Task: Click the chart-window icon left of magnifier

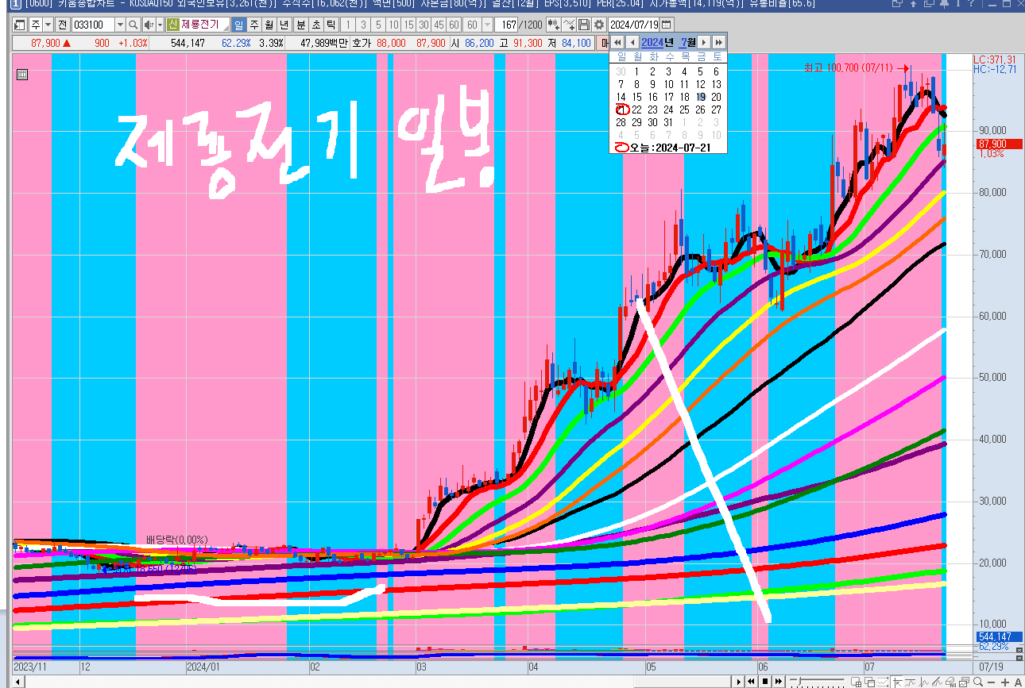Action: tap(964, 682)
